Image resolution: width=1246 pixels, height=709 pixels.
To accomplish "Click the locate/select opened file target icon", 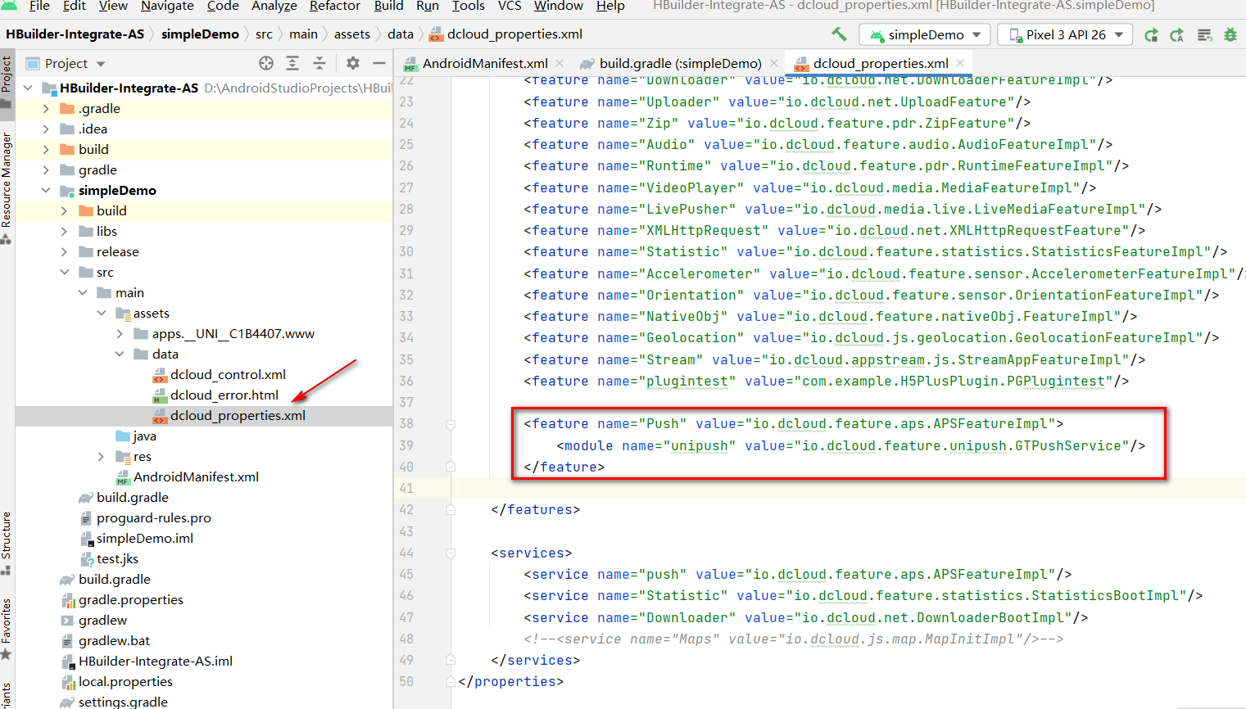I will pyautogui.click(x=266, y=63).
